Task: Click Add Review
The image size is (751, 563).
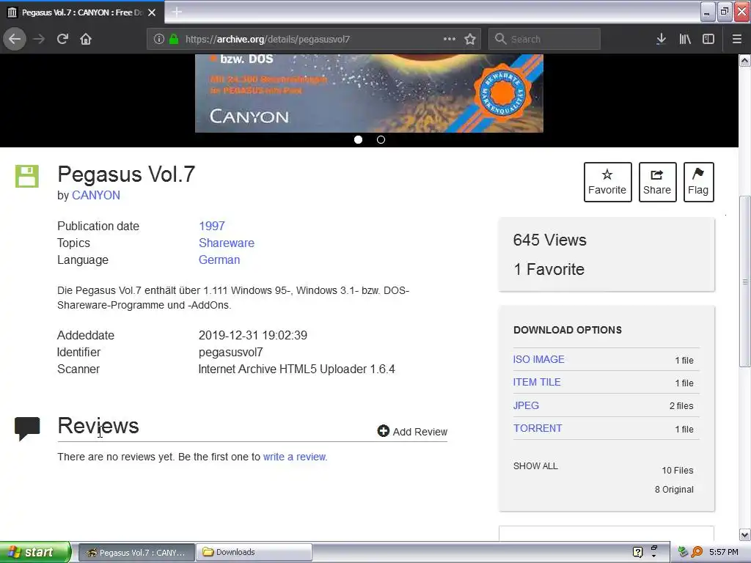Action: (x=412, y=431)
